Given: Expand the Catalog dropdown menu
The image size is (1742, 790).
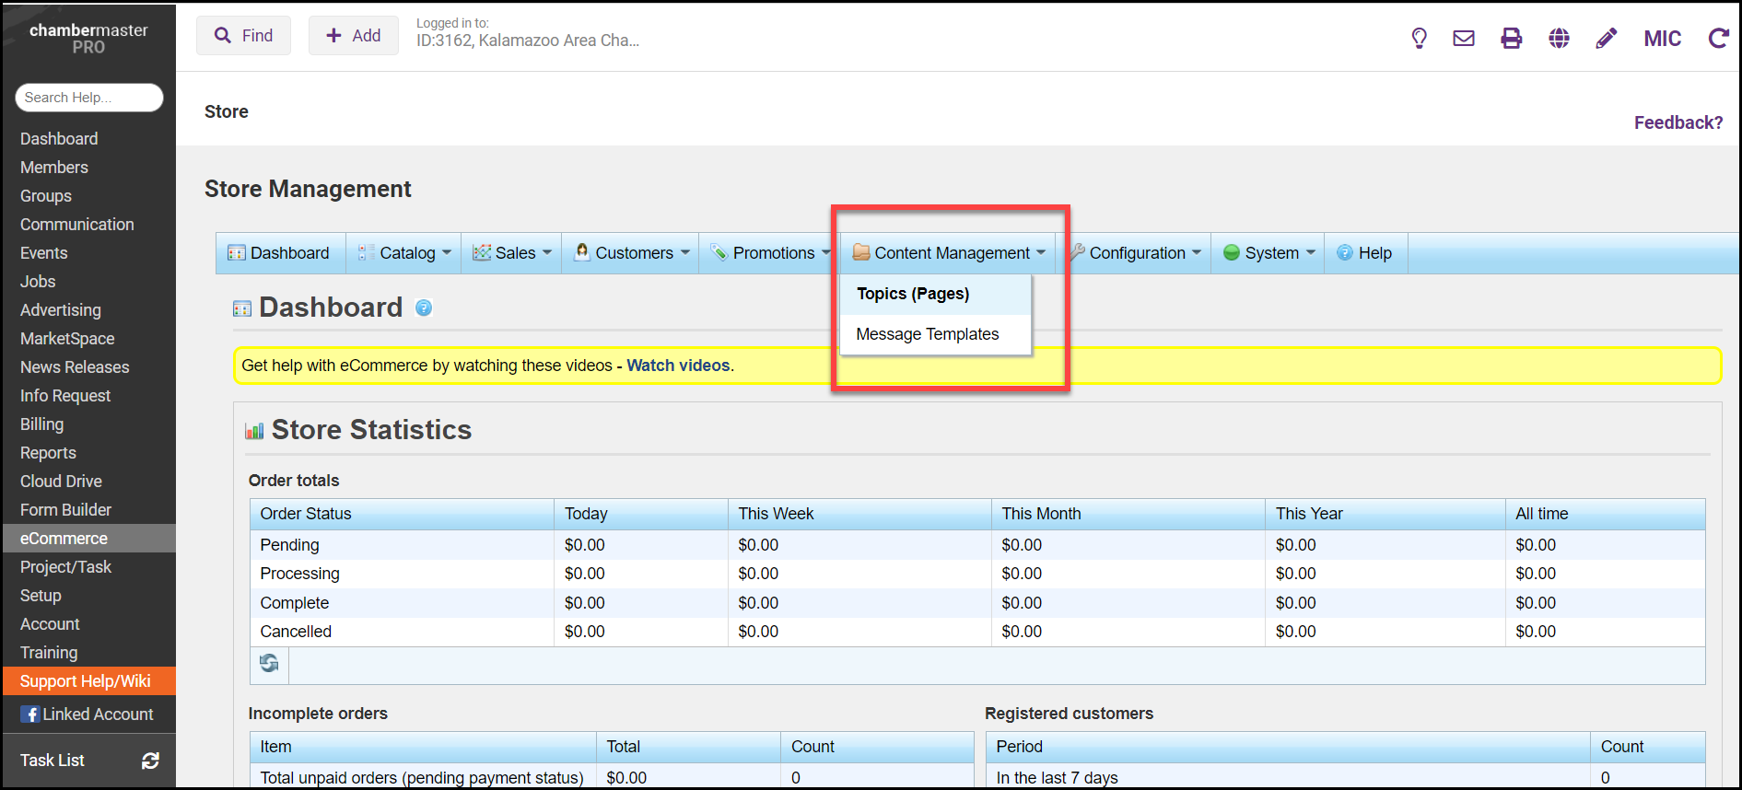Looking at the screenshot, I should click(x=405, y=253).
